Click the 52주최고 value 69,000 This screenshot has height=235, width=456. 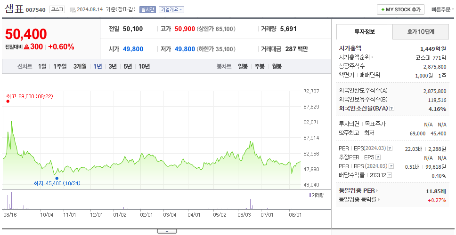[x=417, y=133]
